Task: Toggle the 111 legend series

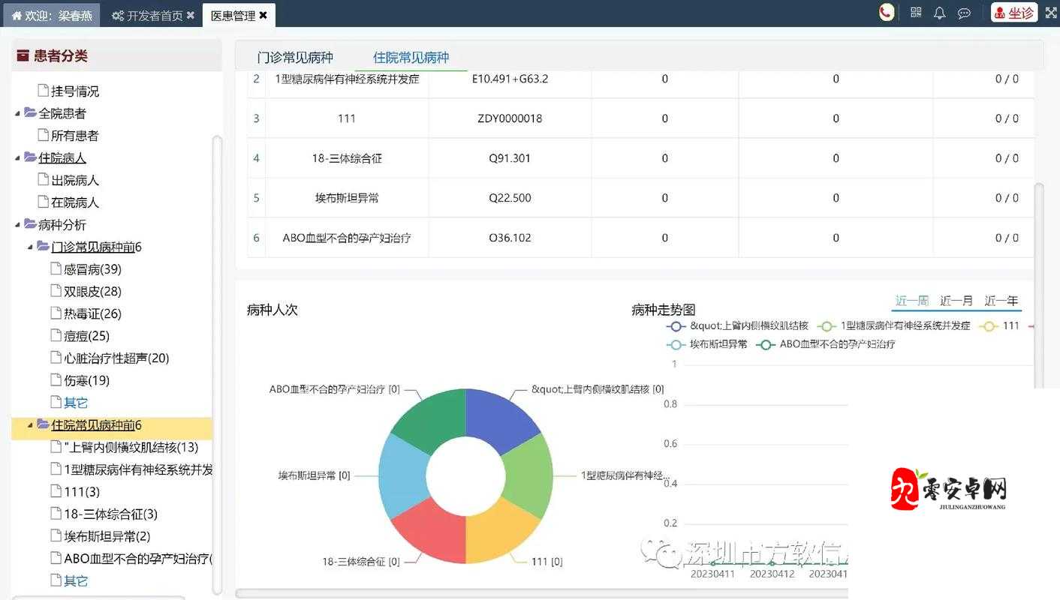Action: tap(1000, 326)
